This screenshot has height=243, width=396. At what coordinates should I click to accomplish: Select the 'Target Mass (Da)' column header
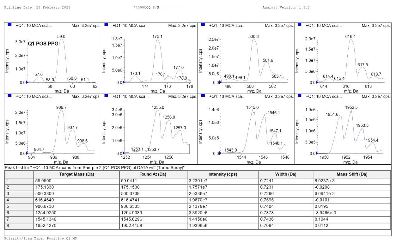click(x=77, y=174)
